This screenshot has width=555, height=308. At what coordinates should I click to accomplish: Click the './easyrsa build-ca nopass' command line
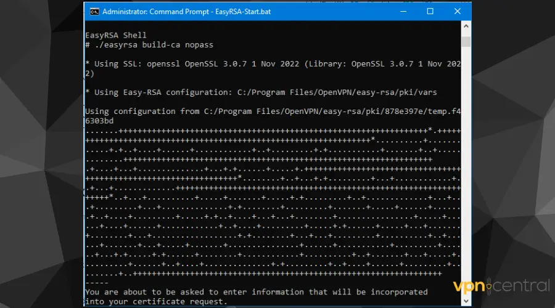tap(149, 45)
